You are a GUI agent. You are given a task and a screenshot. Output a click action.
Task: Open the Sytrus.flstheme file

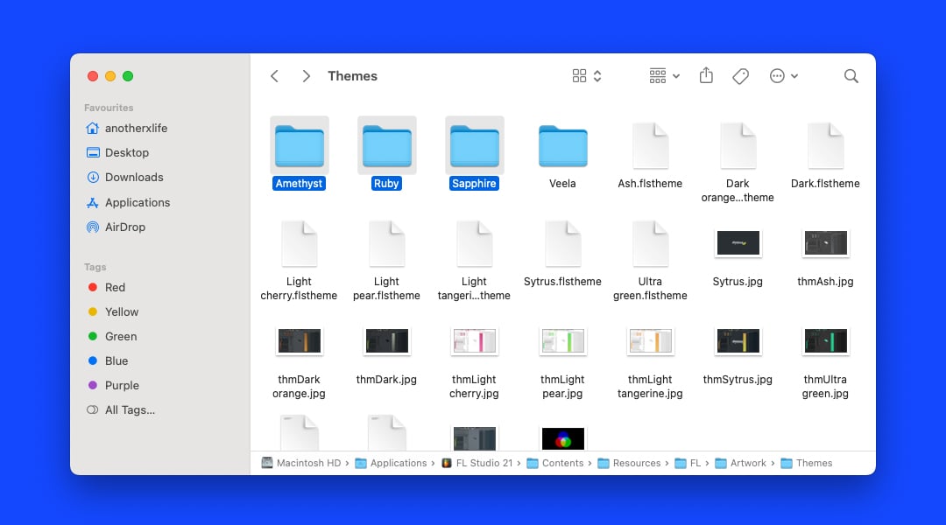coord(562,243)
